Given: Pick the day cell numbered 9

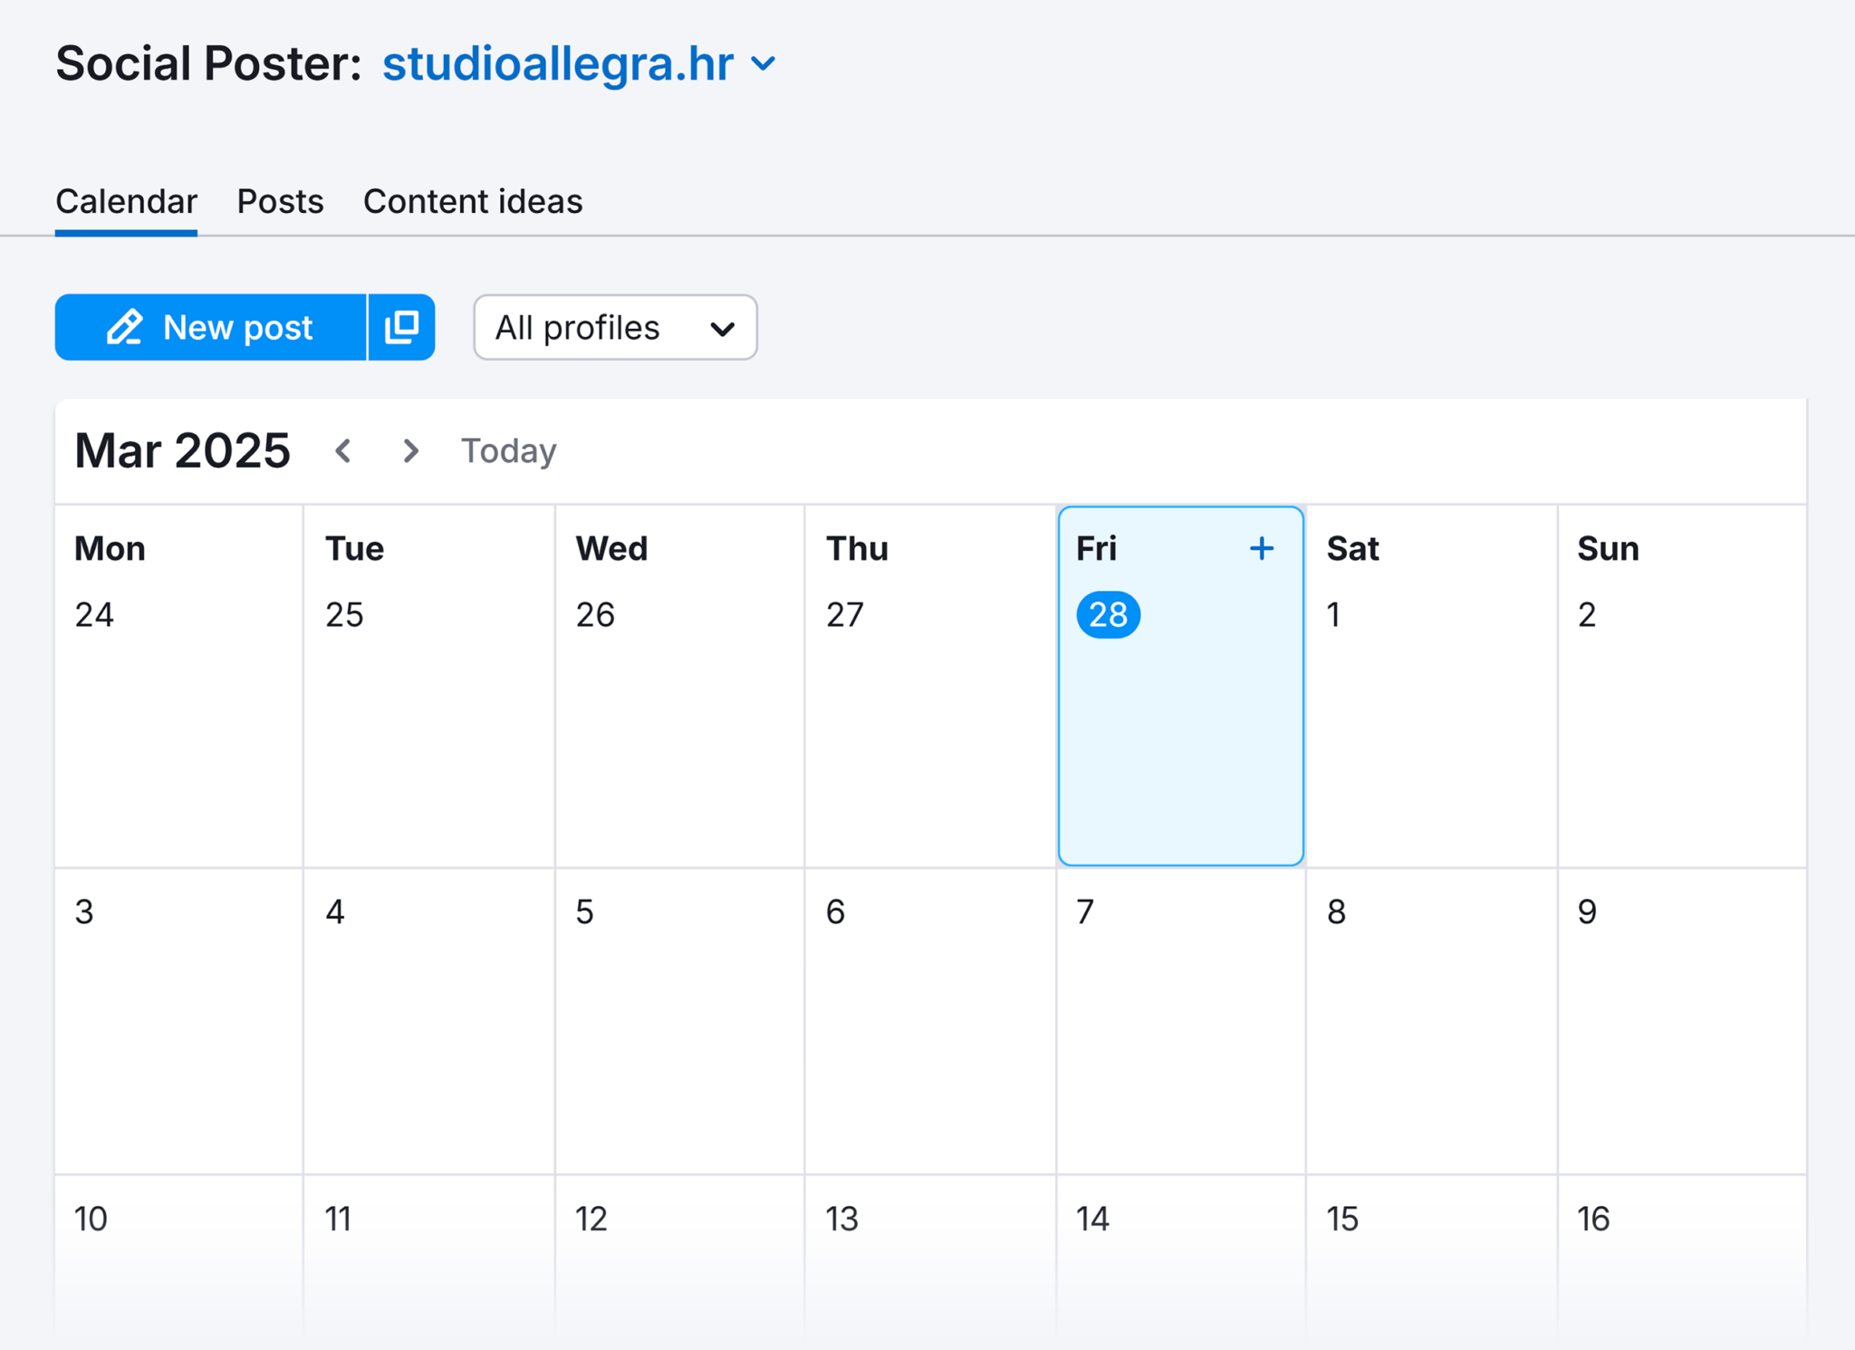Looking at the screenshot, I should click(1682, 1021).
